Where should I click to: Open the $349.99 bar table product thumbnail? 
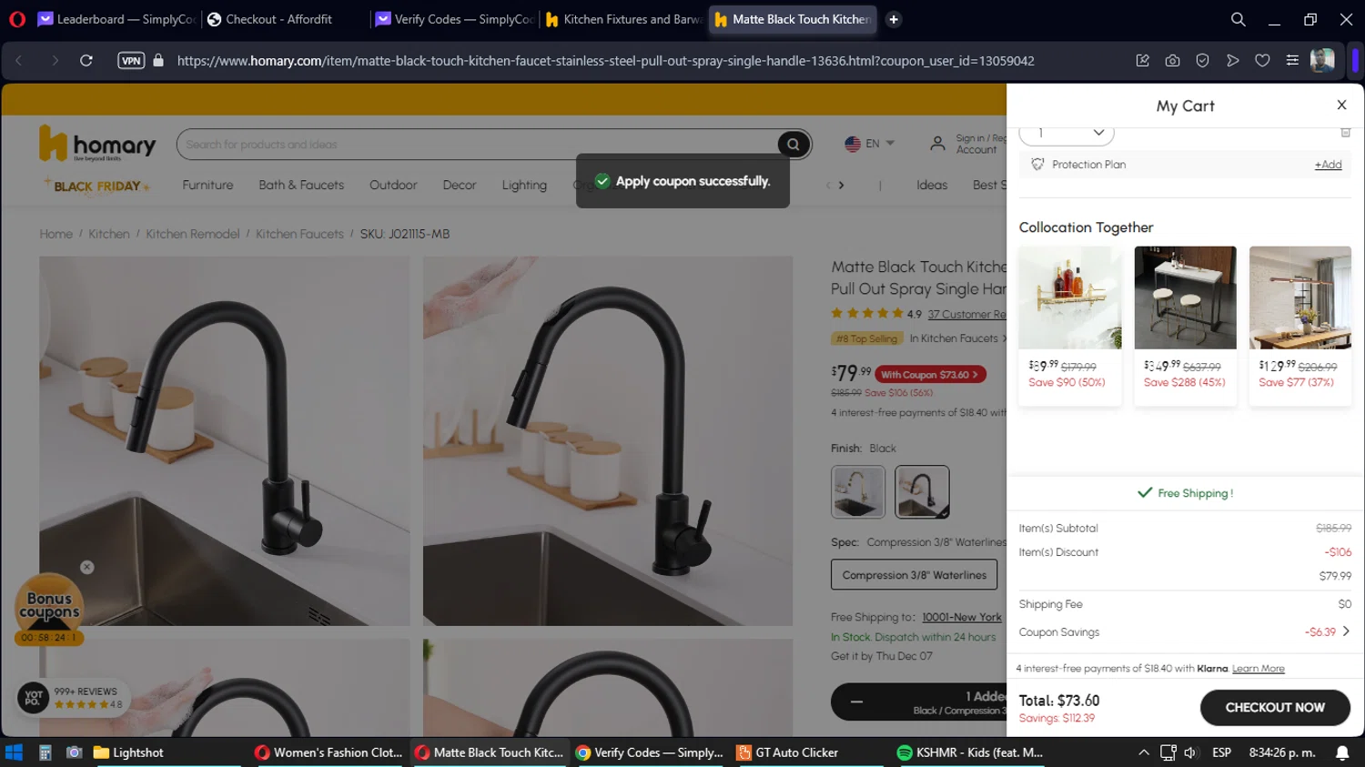(1185, 298)
